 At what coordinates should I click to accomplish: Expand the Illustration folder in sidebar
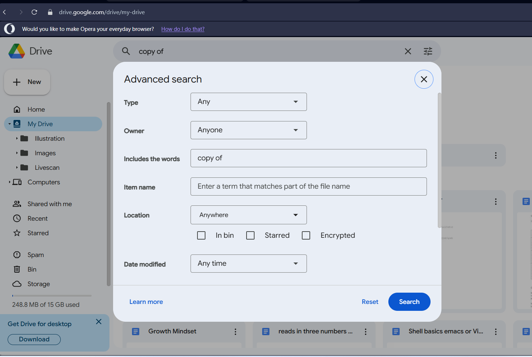click(17, 139)
